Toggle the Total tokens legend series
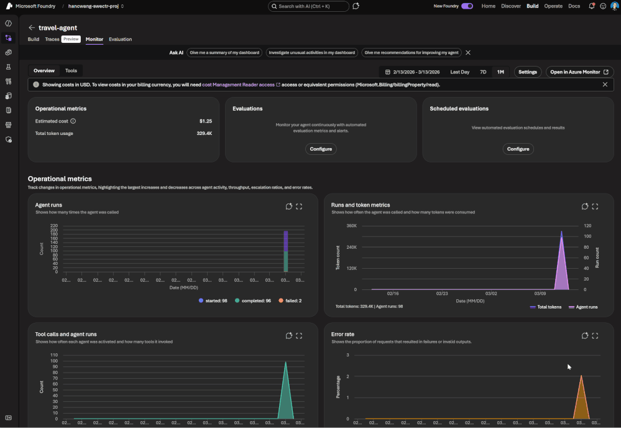Image resolution: width=621 pixels, height=428 pixels. [x=546, y=307]
